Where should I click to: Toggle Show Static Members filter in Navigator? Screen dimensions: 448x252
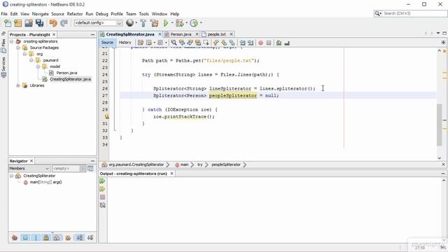(36, 237)
